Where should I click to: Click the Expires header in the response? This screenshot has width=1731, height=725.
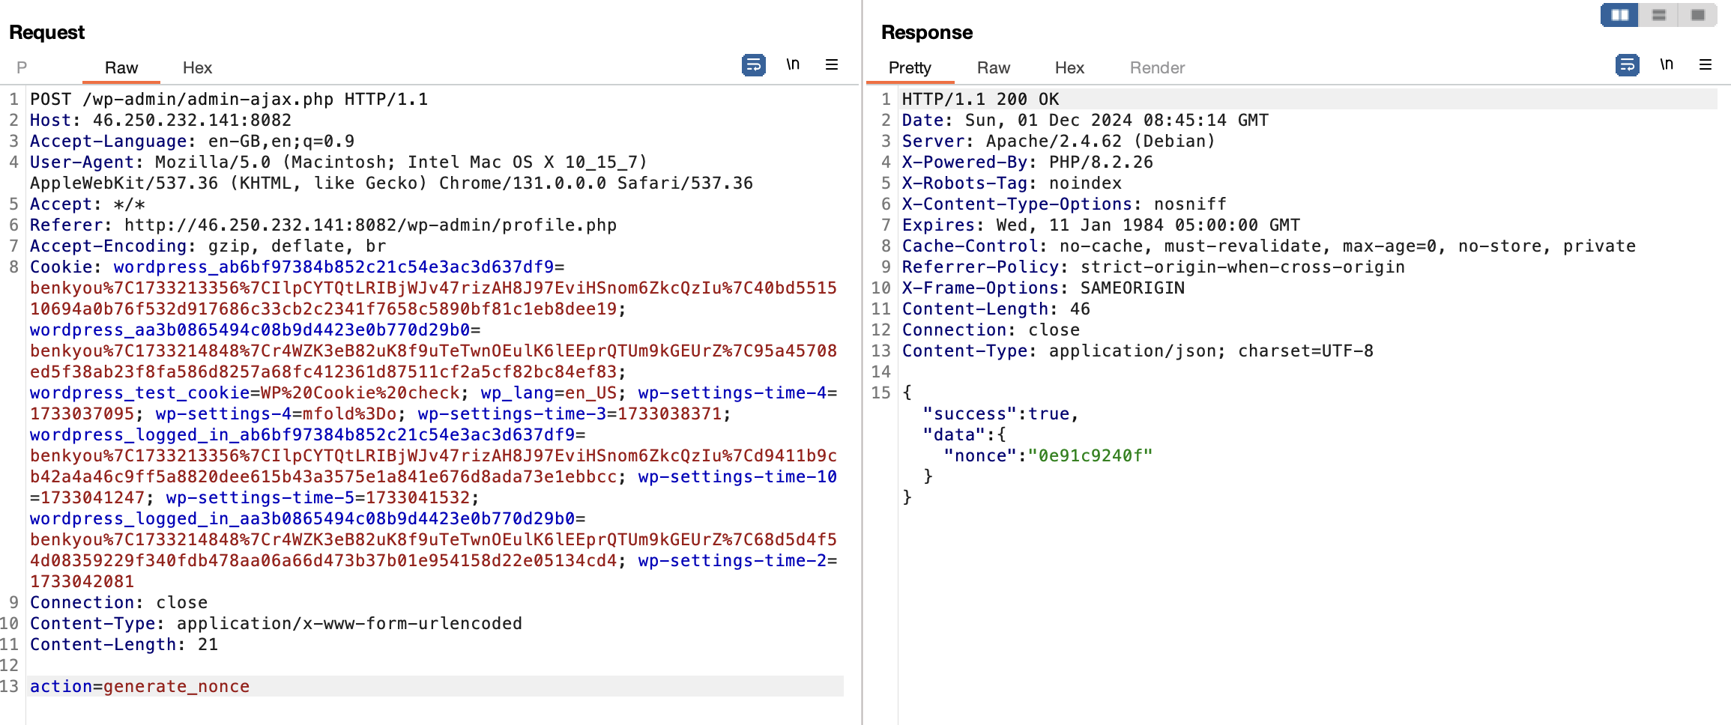tap(1101, 225)
